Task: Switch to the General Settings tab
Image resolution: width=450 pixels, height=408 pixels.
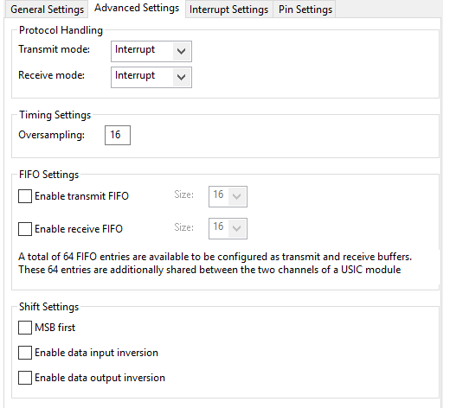Action: pos(47,10)
